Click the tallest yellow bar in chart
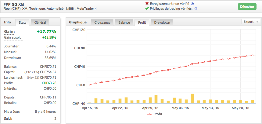This screenshot has height=124, width=262. click(x=192, y=98)
